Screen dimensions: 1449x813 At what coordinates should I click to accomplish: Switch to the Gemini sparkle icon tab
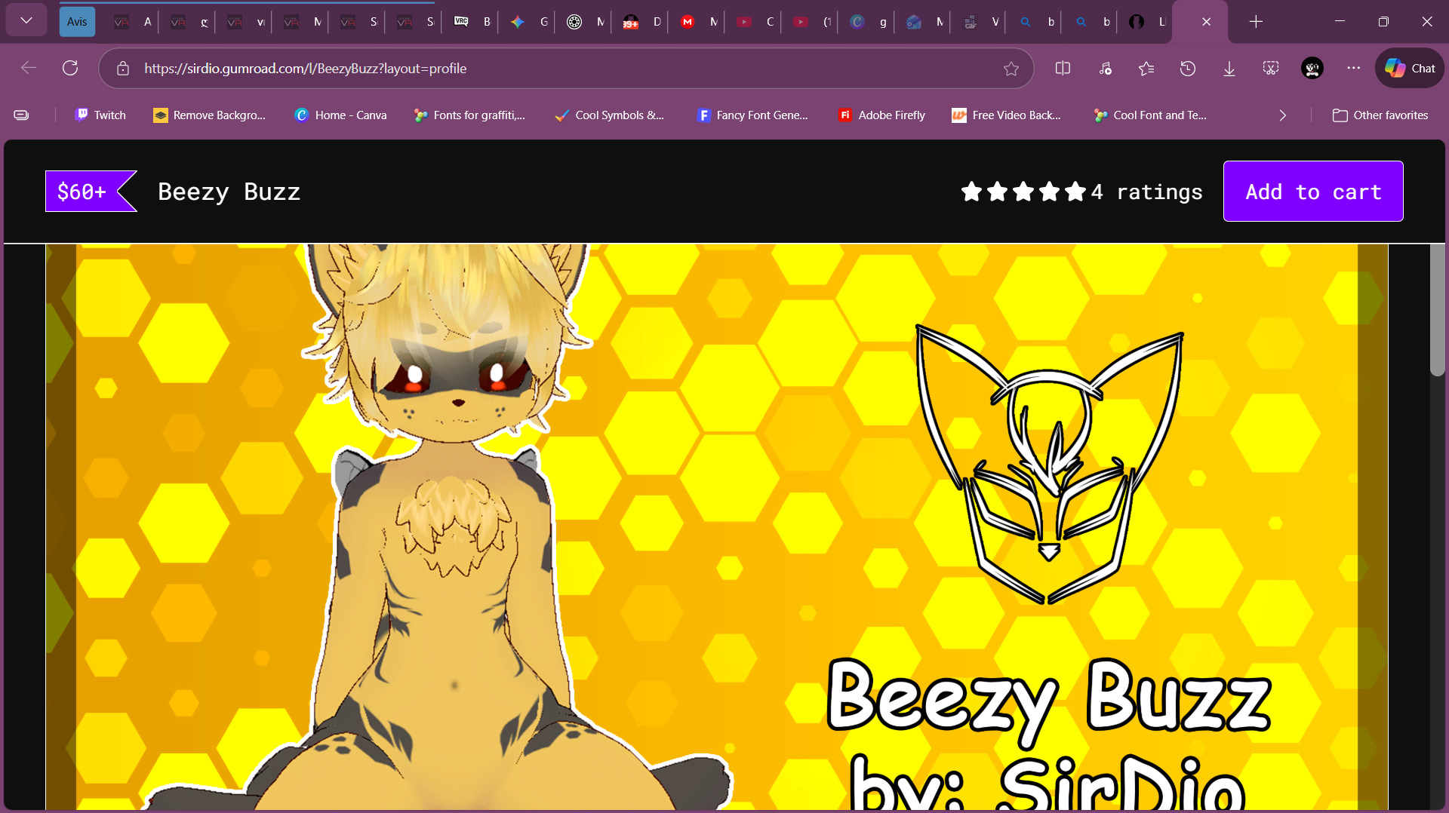coord(528,22)
